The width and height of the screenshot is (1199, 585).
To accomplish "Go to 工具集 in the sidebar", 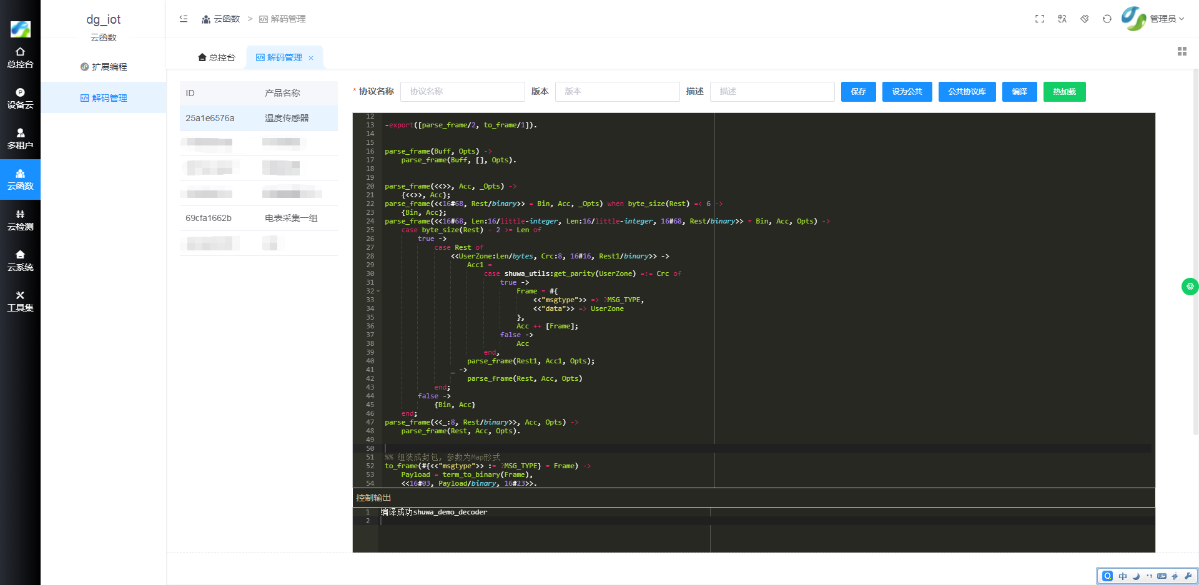I will pyautogui.click(x=20, y=302).
